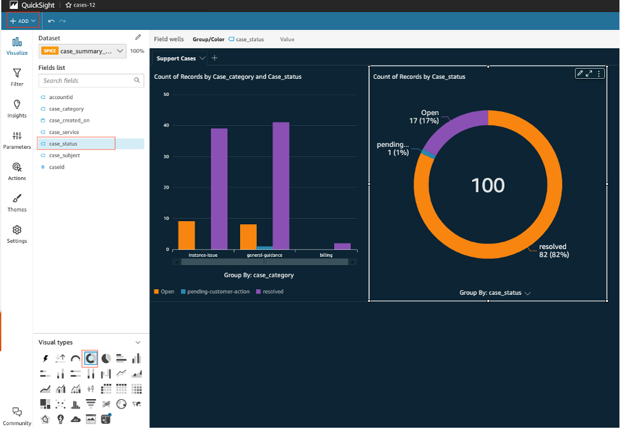Open the donut visual's three-dot menu
This screenshot has width=622, height=429.
point(598,73)
